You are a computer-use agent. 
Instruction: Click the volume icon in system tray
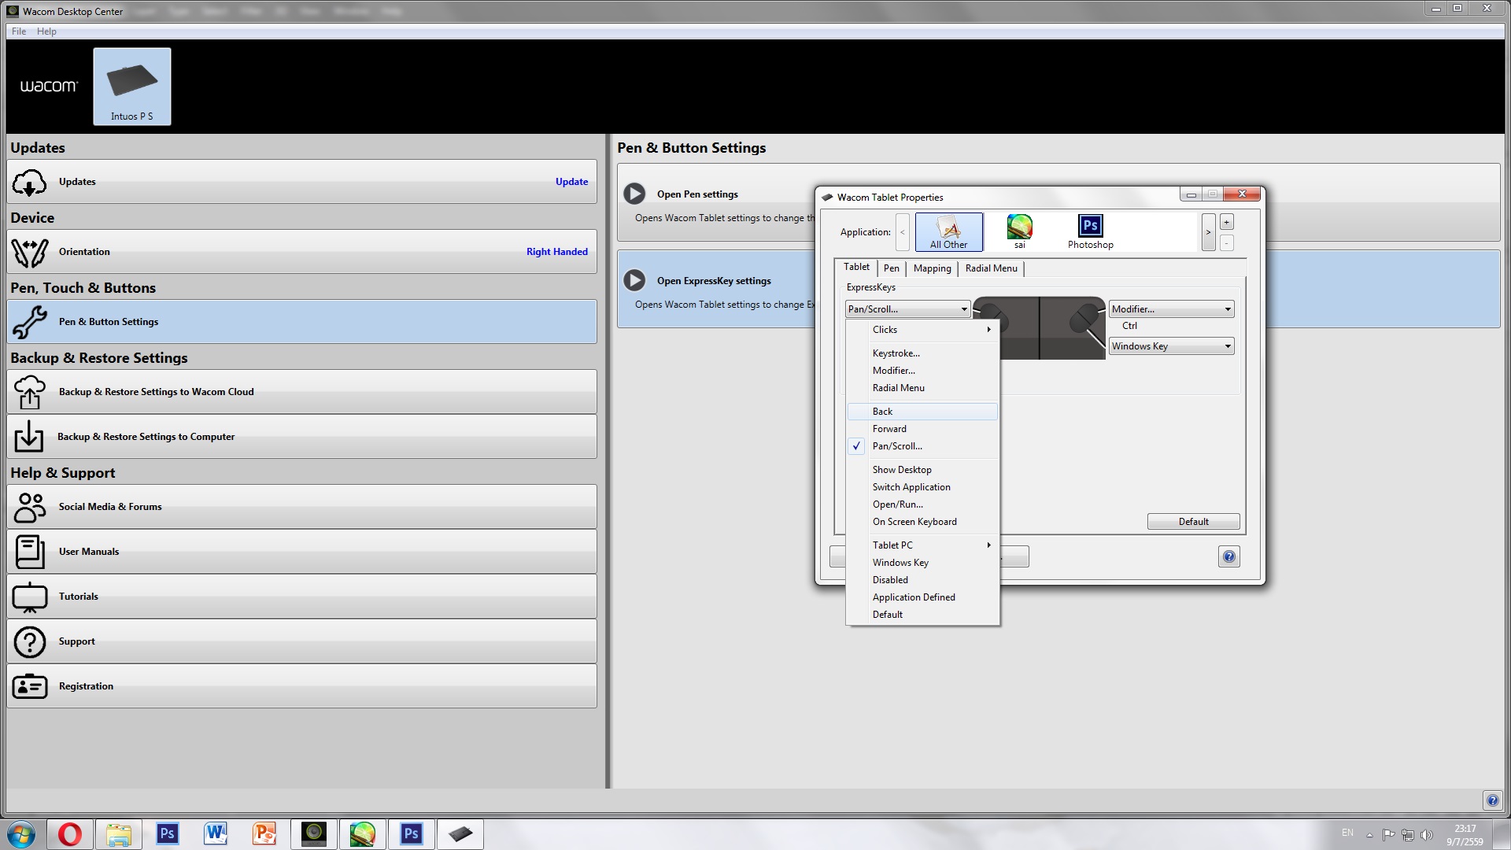pyautogui.click(x=1426, y=834)
